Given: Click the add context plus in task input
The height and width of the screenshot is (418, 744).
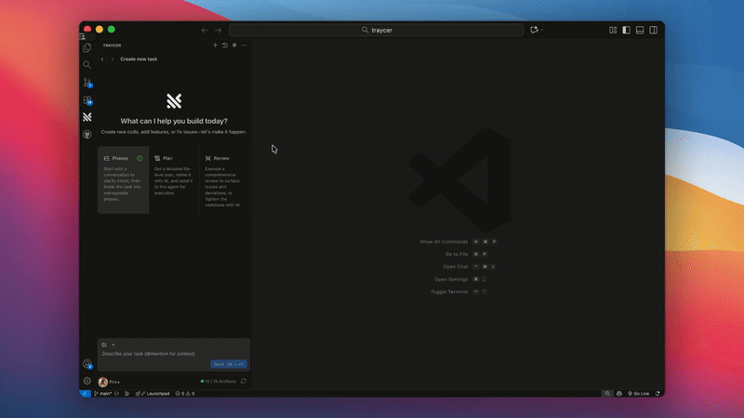Looking at the screenshot, I should click(113, 345).
